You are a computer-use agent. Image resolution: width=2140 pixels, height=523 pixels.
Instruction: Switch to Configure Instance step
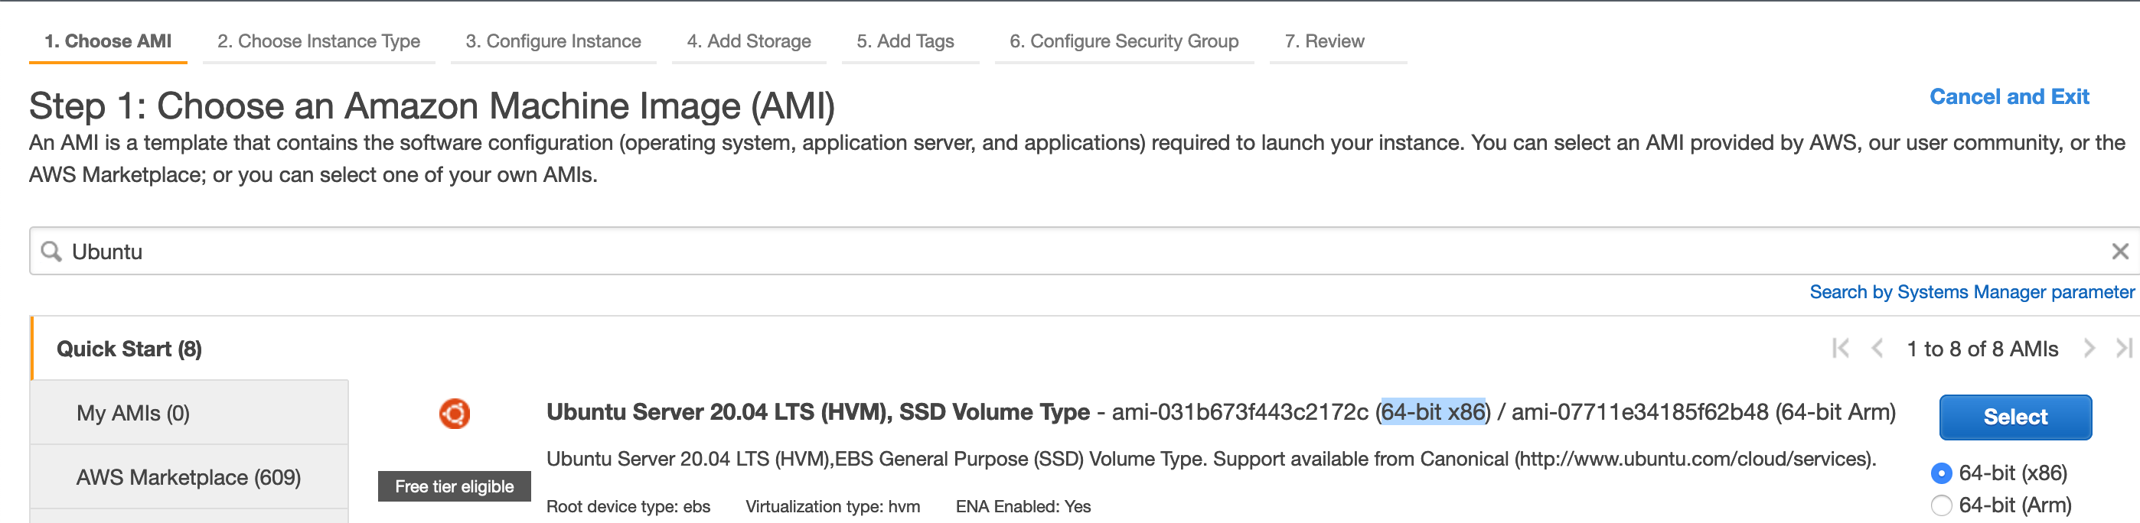click(x=553, y=41)
